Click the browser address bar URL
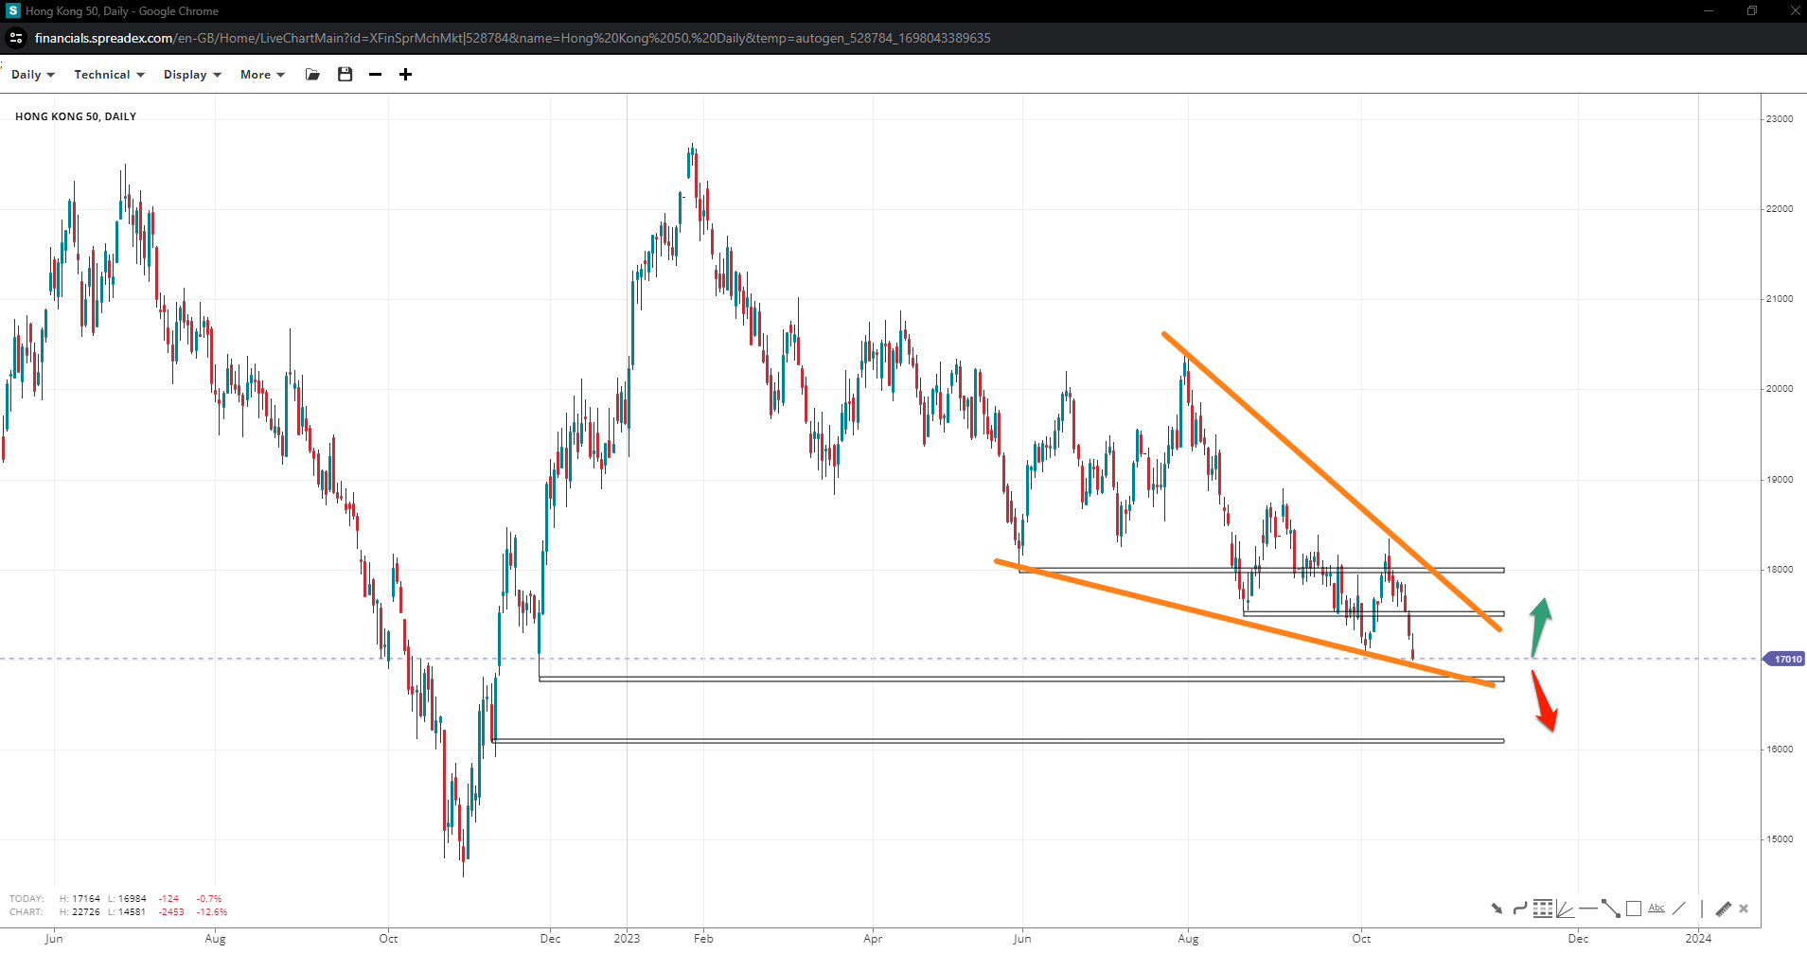Image resolution: width=1807 pixels, height=953 pixels. [512, 38]
